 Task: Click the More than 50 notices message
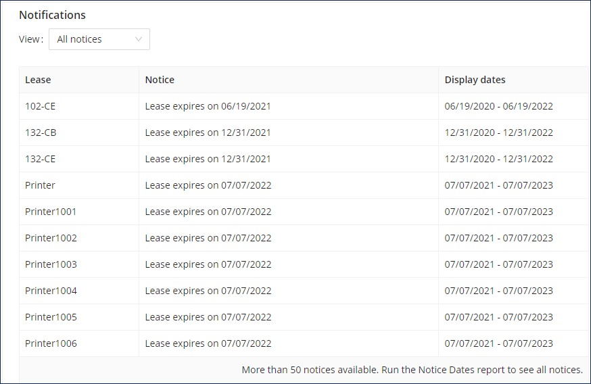412,370
